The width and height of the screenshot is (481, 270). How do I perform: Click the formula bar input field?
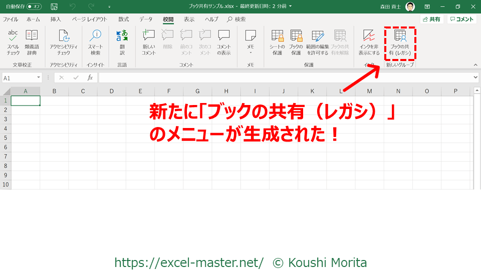286,77
